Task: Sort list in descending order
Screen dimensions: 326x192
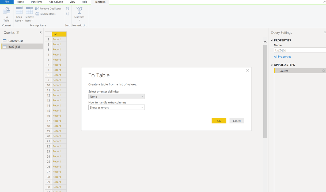Action: (x=67, y=14)
